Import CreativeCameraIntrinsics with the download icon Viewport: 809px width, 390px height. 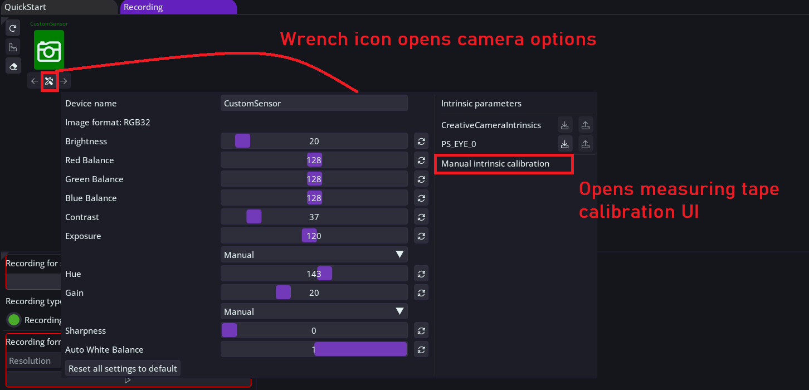pyautogui.click(x=565, y=125)
